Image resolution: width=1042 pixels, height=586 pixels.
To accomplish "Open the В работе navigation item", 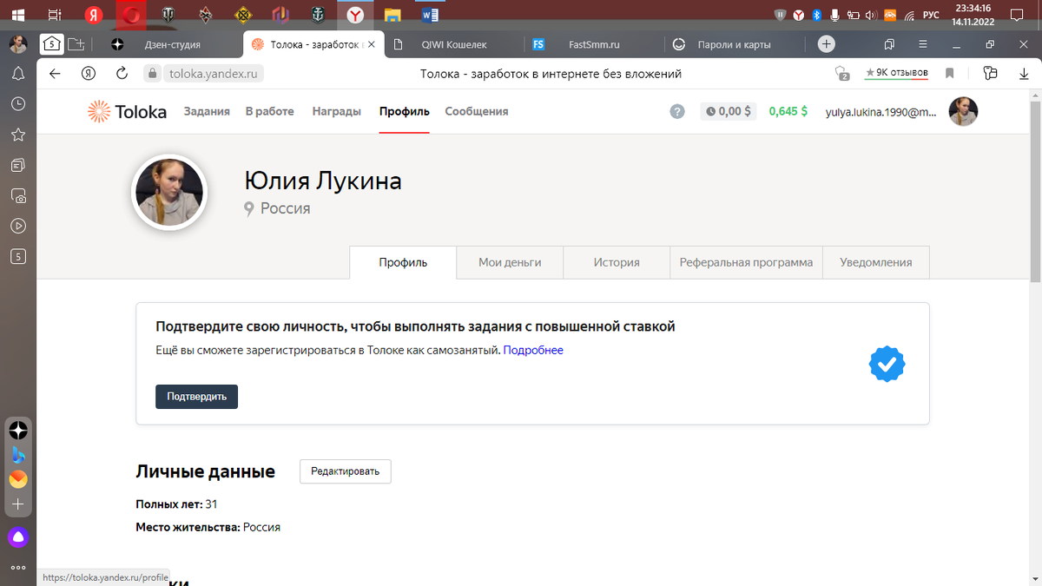I will [x=269, y=111].
